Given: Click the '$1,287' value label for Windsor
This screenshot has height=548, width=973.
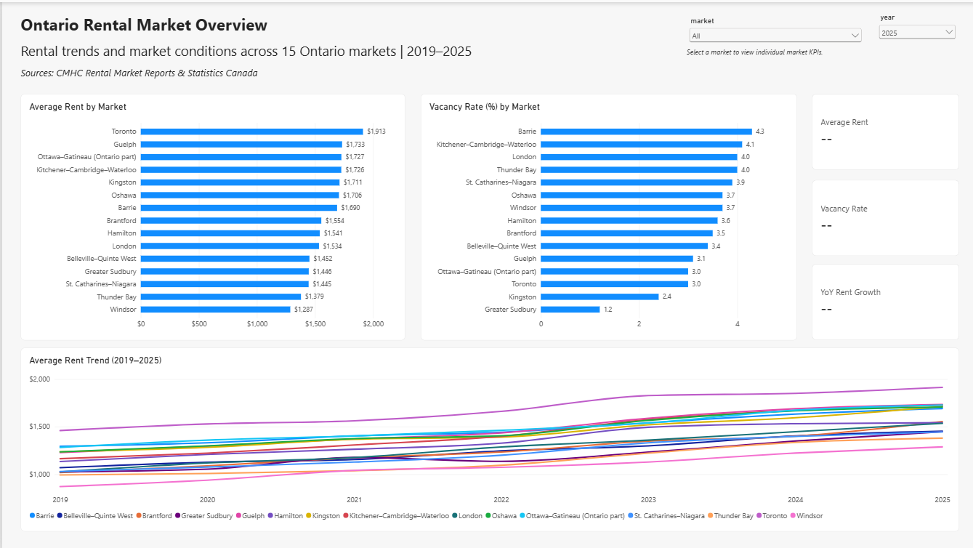Looking at the screenshot, I should (x=304, y=310).
